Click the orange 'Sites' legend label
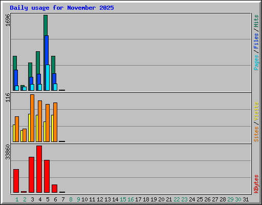262x205 pixels. [256, 134]
